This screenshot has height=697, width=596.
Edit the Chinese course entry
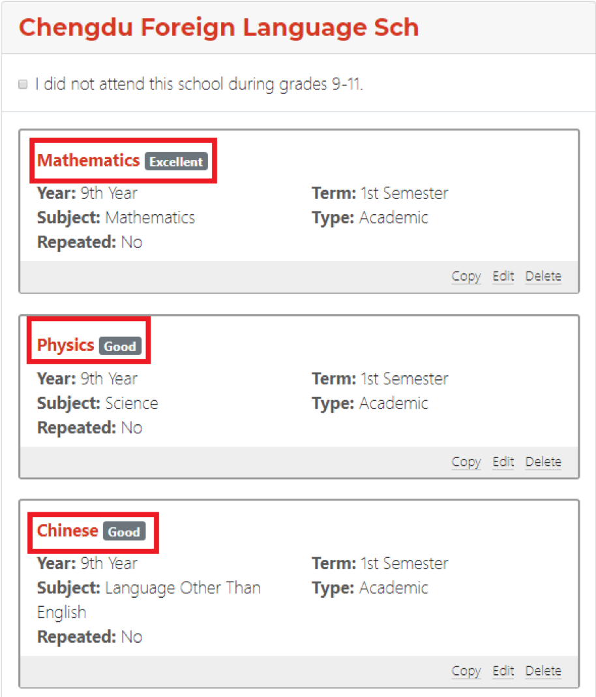coord(503,671)
